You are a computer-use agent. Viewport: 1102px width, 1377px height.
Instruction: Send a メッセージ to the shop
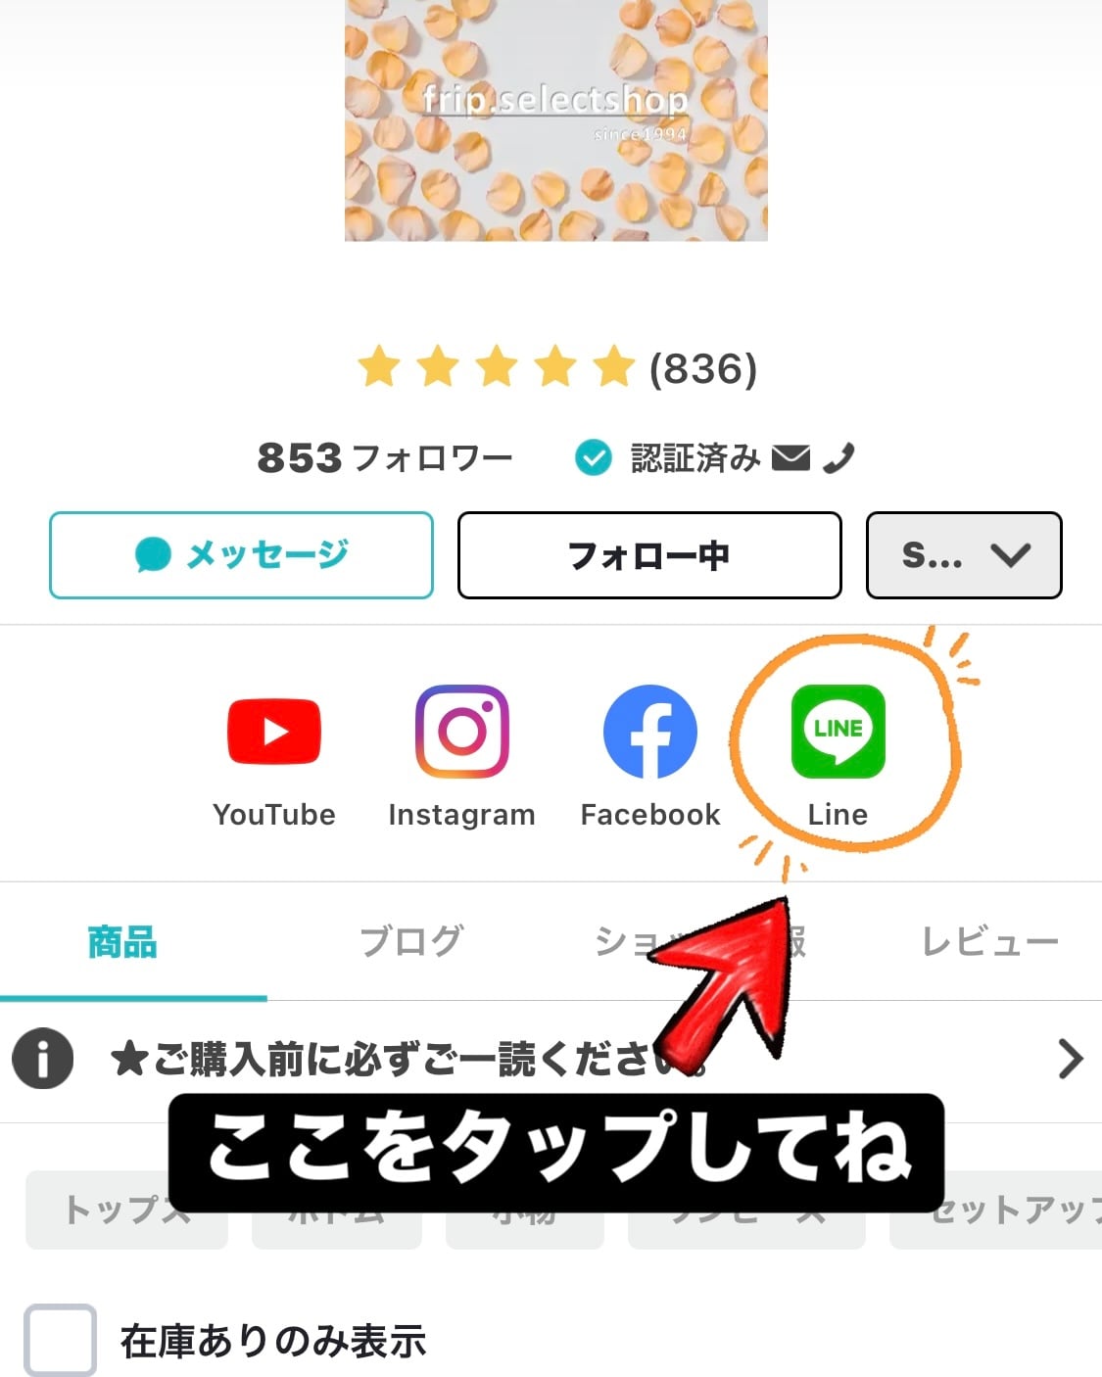click(x=241, y=555)
